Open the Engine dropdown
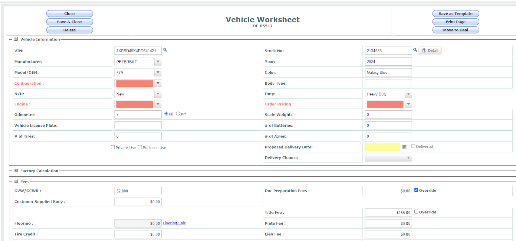This screenshot has width=516, height=241. click(x=158, y=104)
